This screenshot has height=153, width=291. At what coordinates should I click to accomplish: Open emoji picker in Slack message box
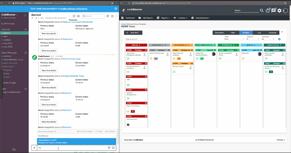pyautogui.click(x=114, y=147)
